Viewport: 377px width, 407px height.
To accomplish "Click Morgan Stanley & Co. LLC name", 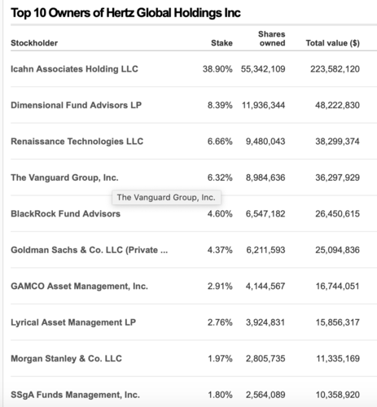I will (66, 358).
